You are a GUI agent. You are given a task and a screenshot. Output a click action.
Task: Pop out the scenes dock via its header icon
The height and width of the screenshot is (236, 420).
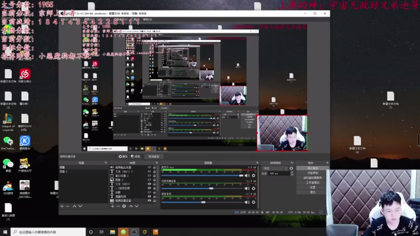(106, 163)
